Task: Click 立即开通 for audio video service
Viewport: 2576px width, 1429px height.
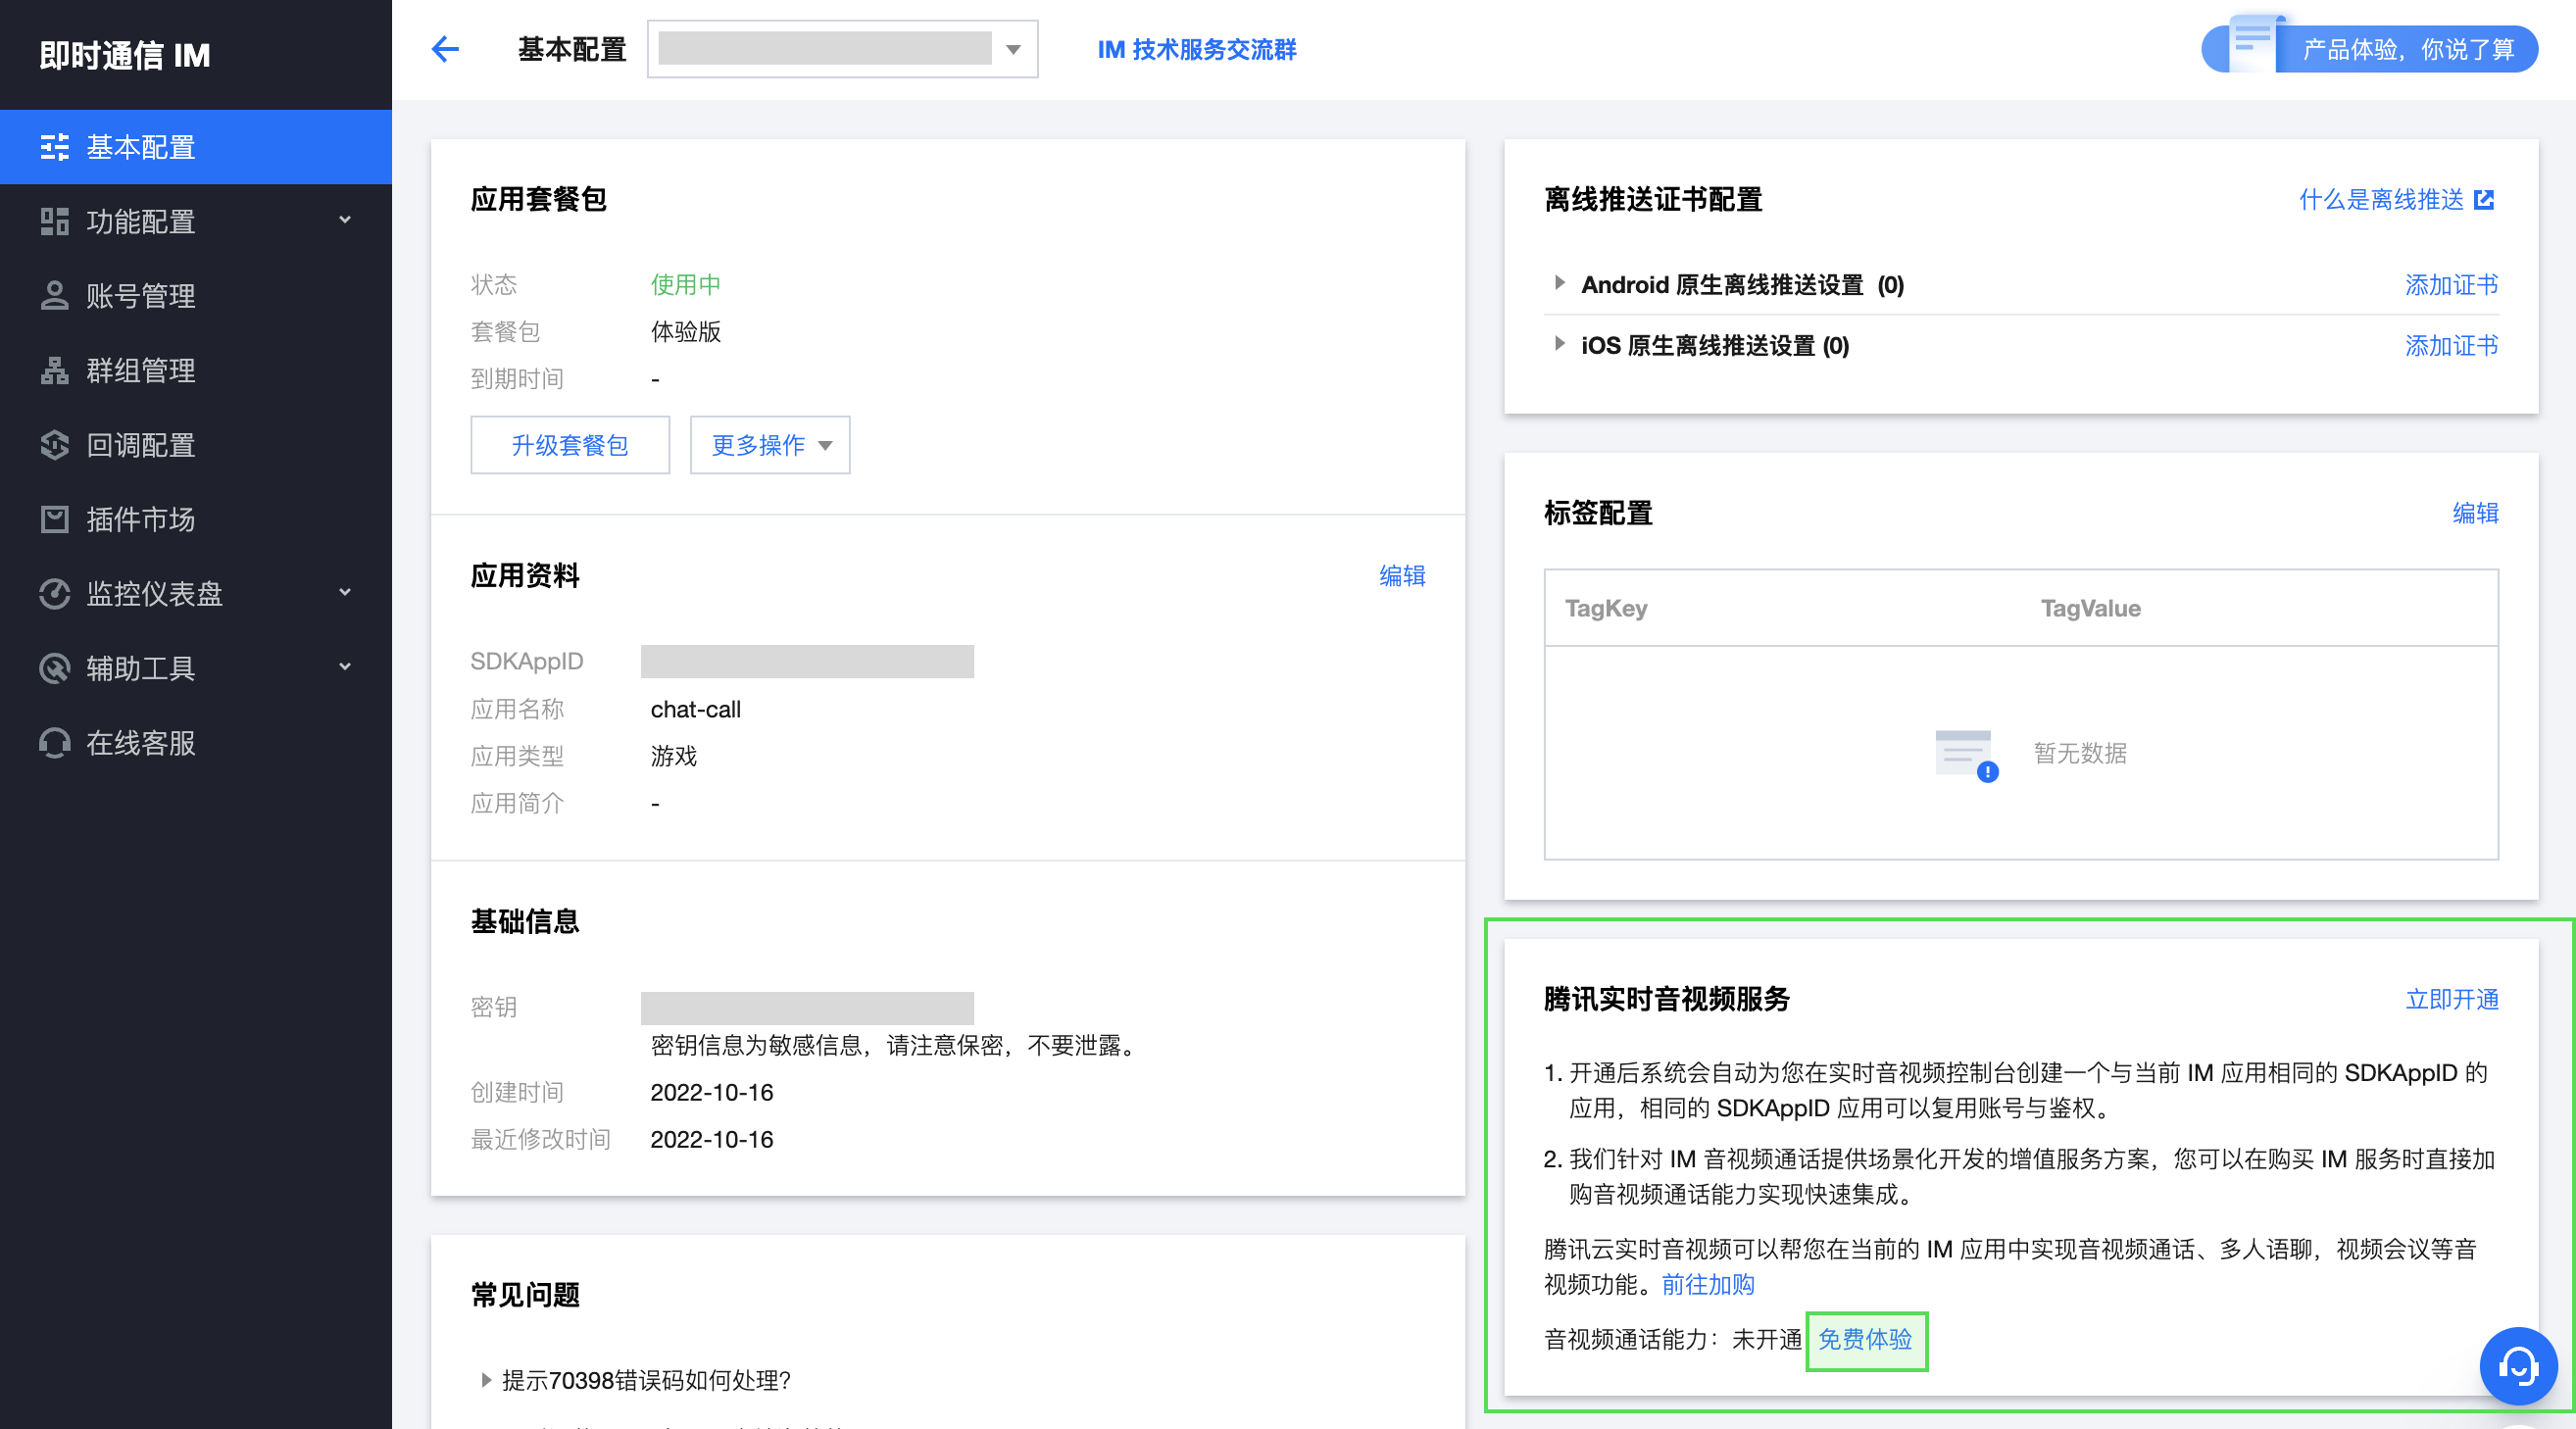Action: [2451, 1000]
